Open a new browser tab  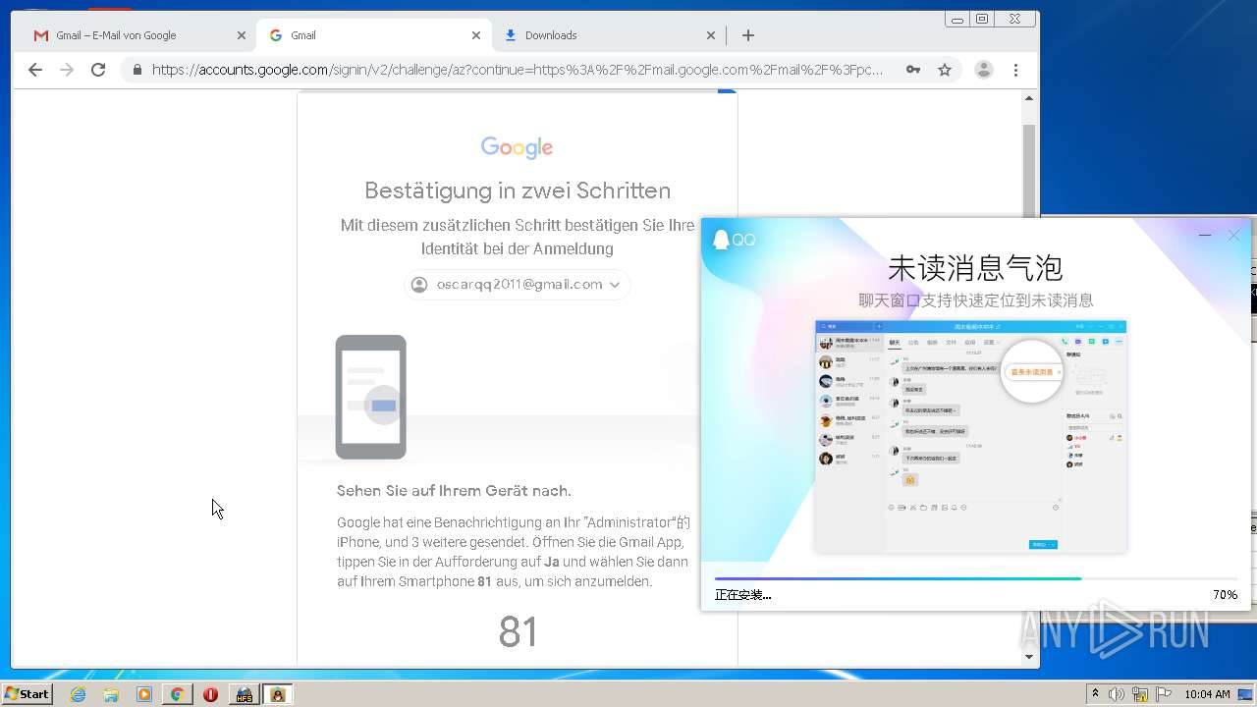pyautogui.click(x=748, y=35)
